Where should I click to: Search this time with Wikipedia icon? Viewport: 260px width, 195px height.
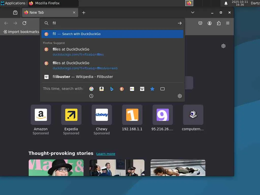[x=142, y=89]
